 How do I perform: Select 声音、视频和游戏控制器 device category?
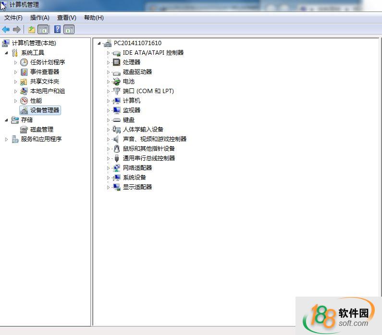click(x=154, y=139)
